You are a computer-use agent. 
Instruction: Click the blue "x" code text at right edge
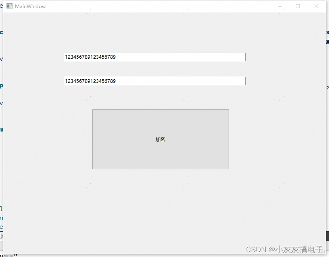point(327,32)
